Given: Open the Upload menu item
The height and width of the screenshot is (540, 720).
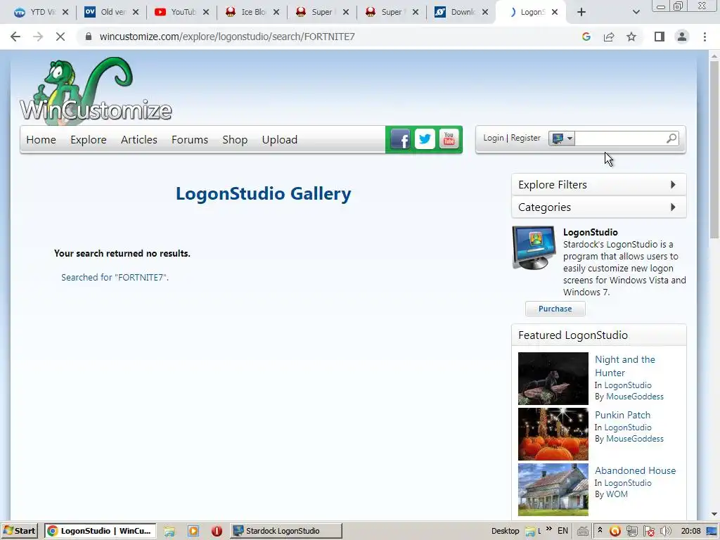Looking at the screenshot, I should 279,140.
